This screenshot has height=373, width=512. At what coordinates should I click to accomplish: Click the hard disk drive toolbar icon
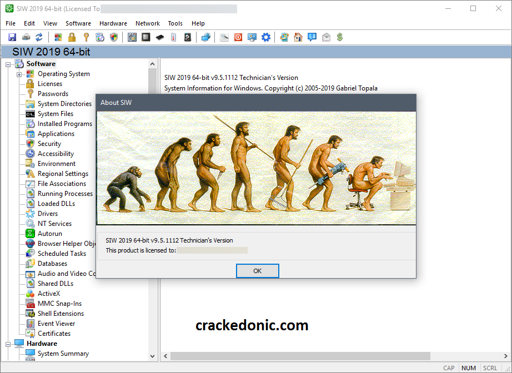pyautogui.click(x=188, y=37)
